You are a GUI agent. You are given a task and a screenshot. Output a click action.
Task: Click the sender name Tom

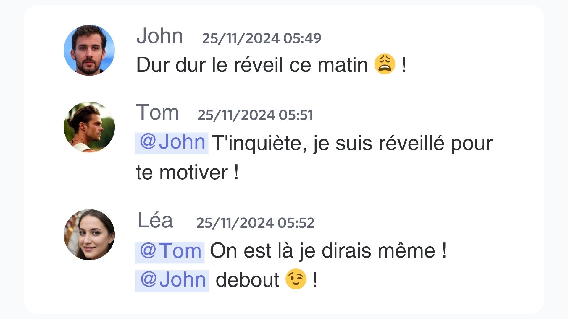[157, 113]
